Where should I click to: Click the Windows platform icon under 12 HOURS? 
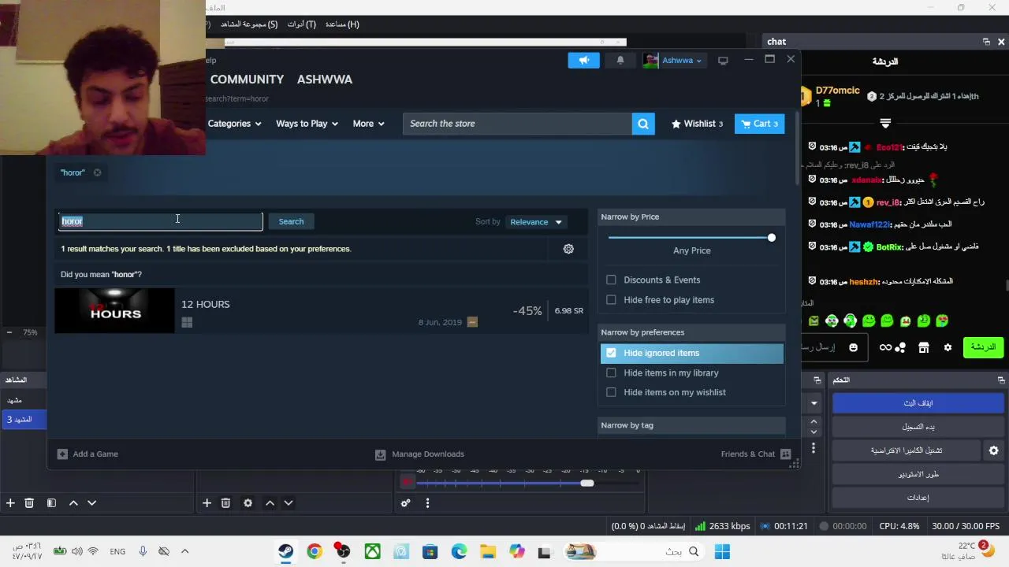pyautogui.click(x=187, y=322)
